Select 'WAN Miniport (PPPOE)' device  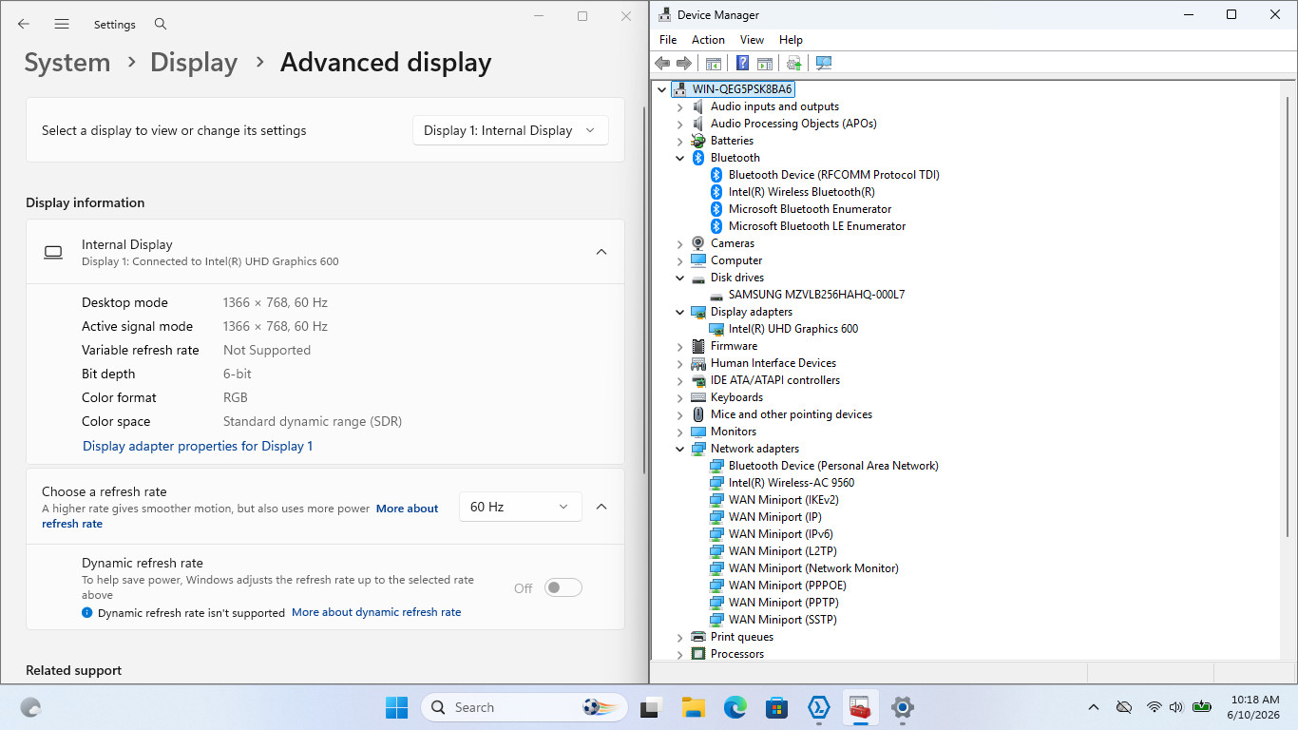coord(787,586)
